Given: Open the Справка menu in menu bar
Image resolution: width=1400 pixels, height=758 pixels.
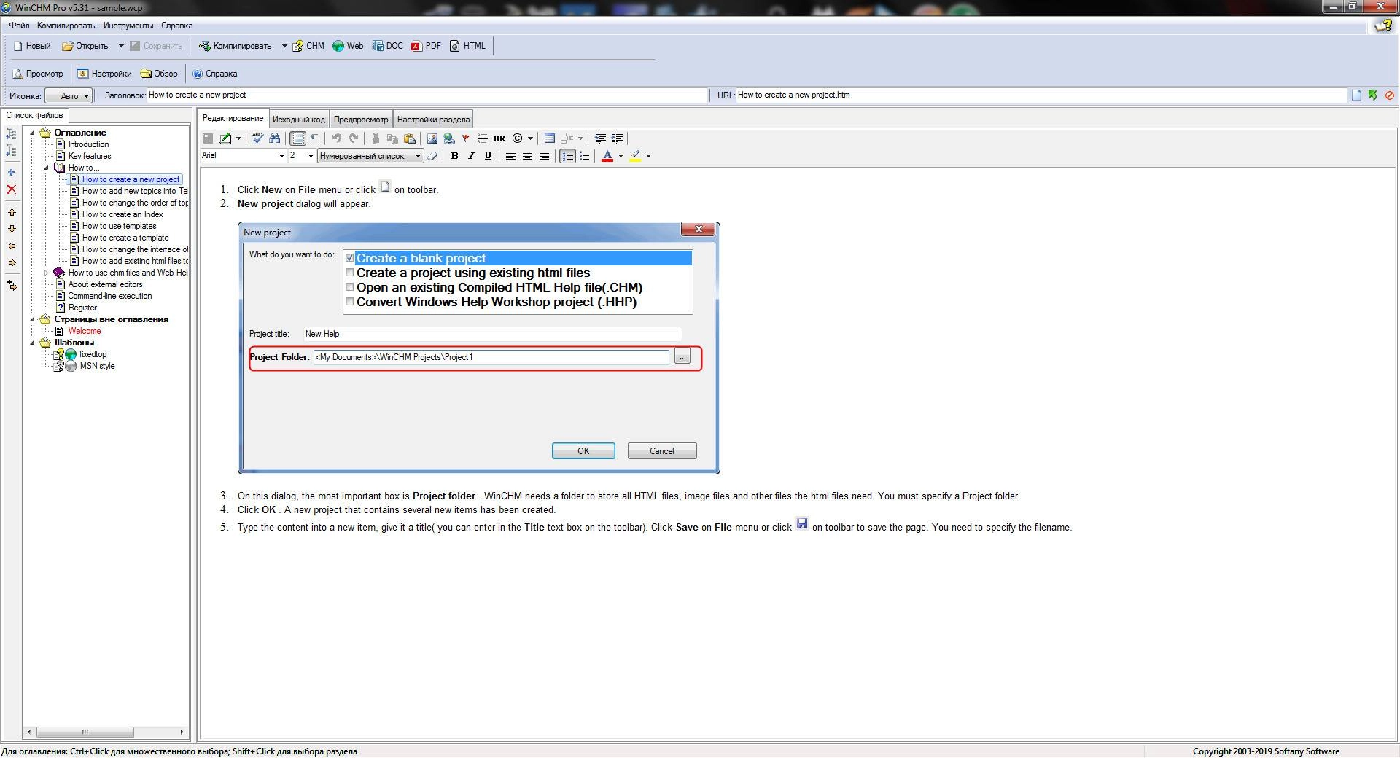Looking at the screenshot, I should click(x=177, y=26).
